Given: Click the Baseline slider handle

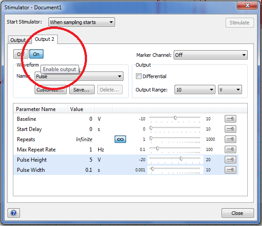Looking at the screenshot, I should pyautogui.click(x=175, y=118).
